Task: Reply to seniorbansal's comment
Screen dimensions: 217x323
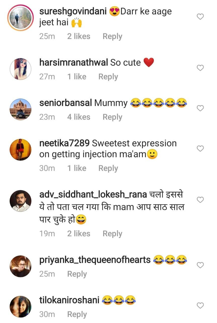Action: pyautogui.click(x=112, y=117)
